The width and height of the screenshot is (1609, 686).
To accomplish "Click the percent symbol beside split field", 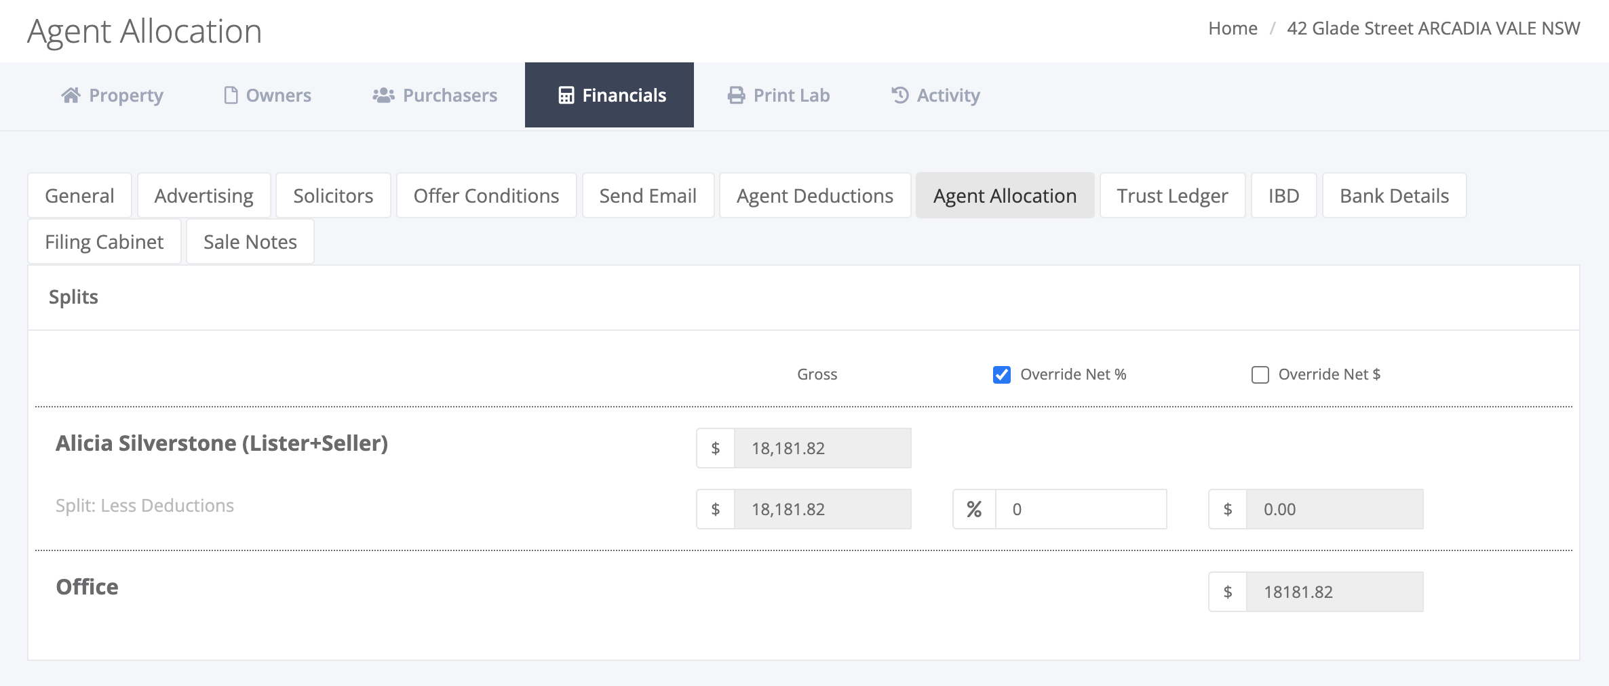I will tap(974, 509).
